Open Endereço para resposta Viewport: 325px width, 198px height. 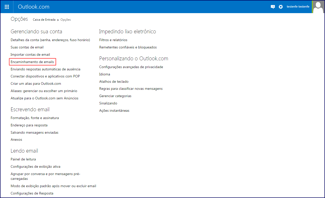click(29, 125)
